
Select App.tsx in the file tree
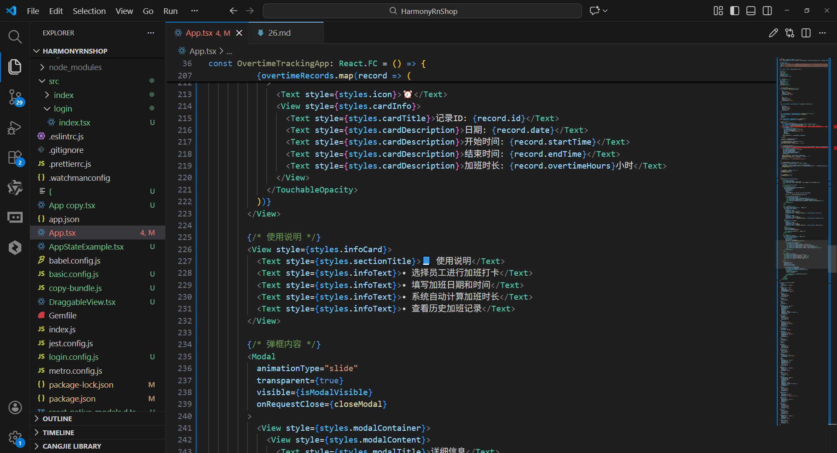tap(98, 233)
